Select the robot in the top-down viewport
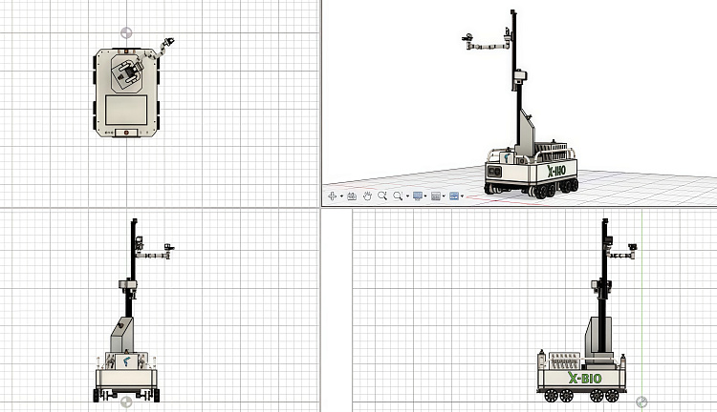This screenshot has height=412, width=717. point(123,91)
